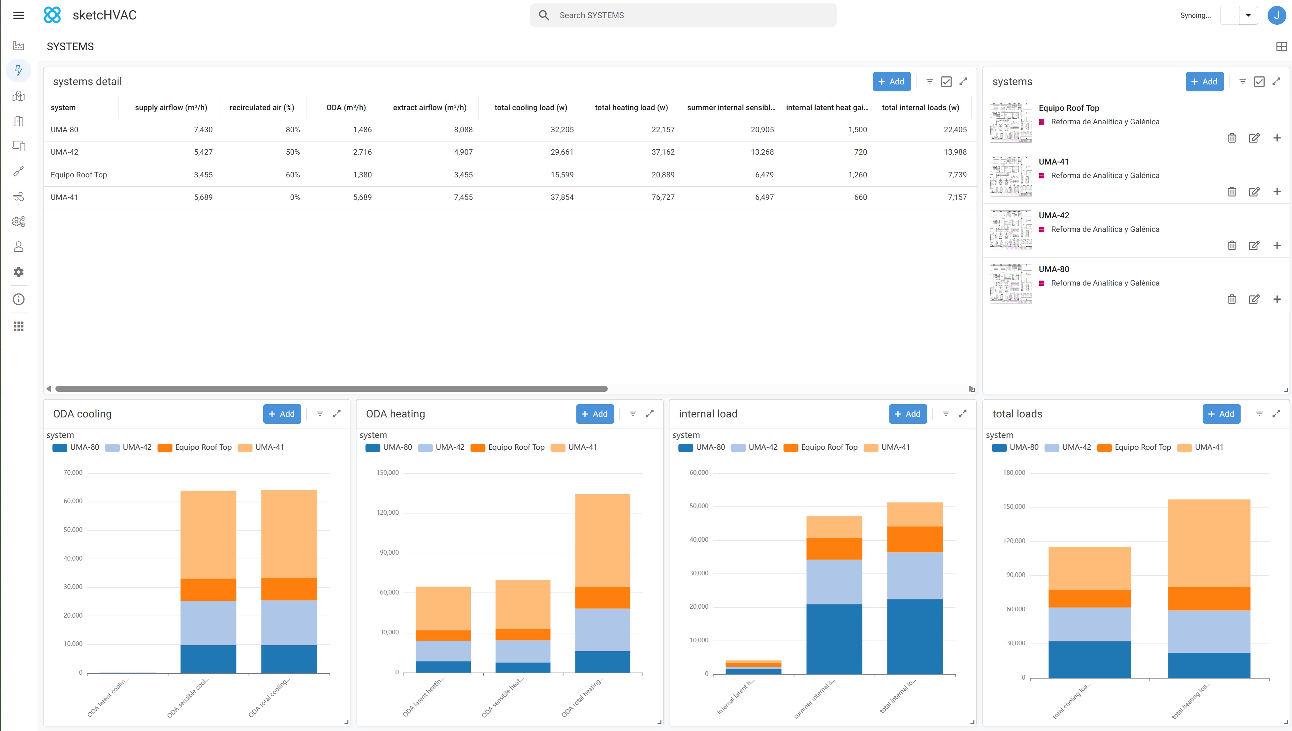Sort by the system column header
1292x731 pixels.
[63, 107]
